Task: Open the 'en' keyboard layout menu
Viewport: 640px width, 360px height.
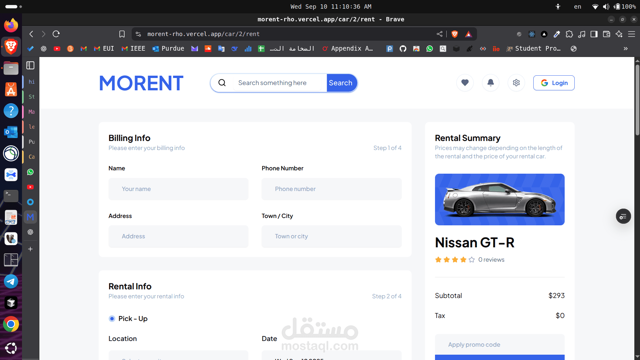Action: [x=578, y=7]
